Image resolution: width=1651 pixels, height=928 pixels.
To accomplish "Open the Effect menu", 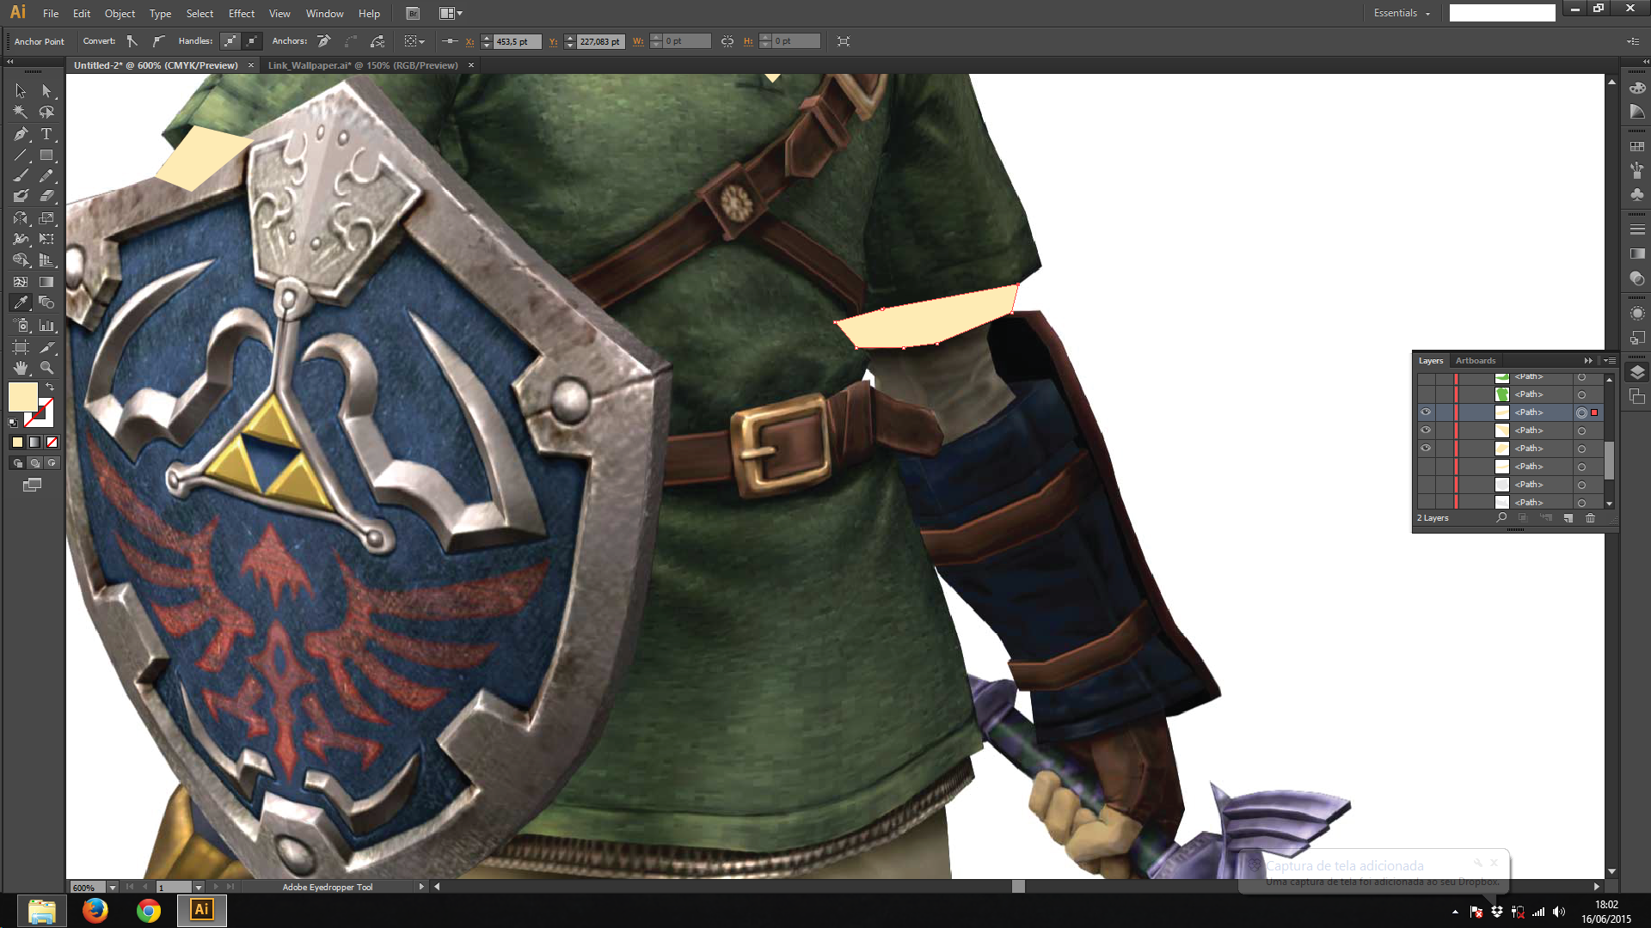I will [x=242, y=14].
